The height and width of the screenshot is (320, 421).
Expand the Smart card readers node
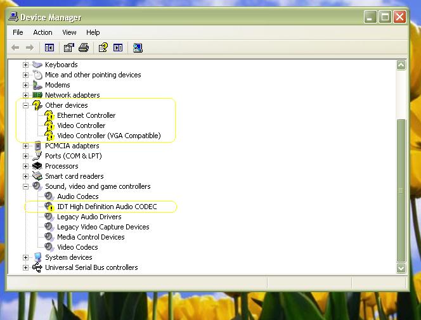[25, 176]
